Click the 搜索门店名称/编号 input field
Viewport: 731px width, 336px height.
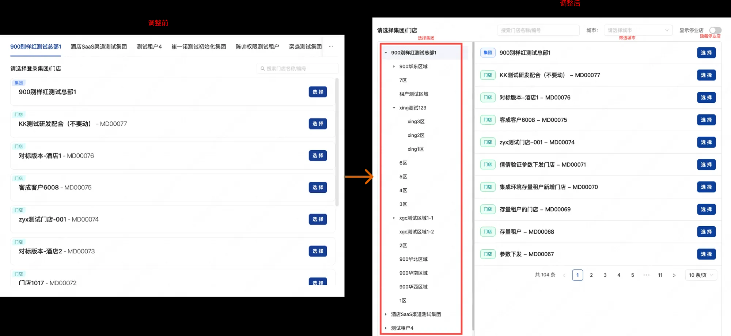[538, 30]
